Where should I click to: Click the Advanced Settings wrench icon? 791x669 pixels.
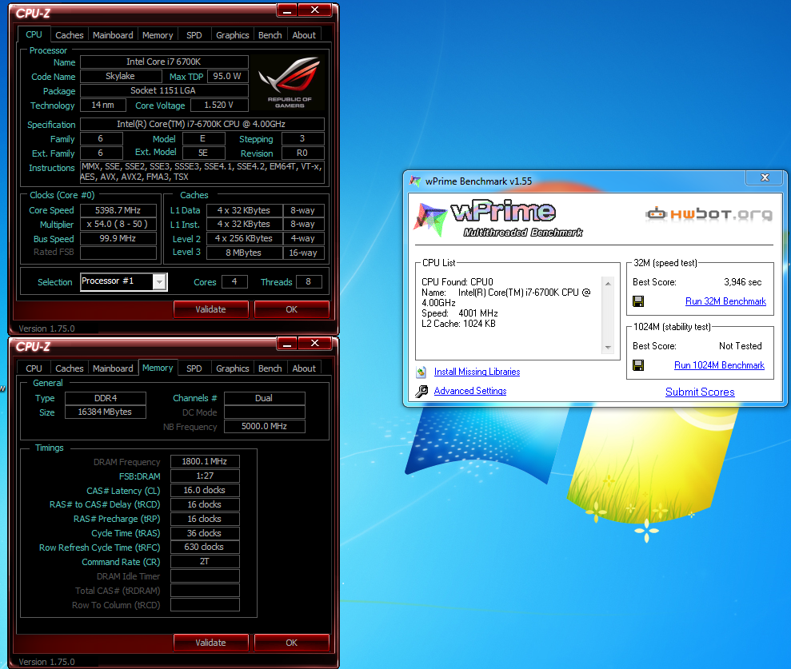(x=421, y=391)
